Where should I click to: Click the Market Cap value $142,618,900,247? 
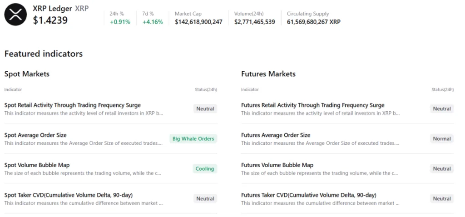199,22
